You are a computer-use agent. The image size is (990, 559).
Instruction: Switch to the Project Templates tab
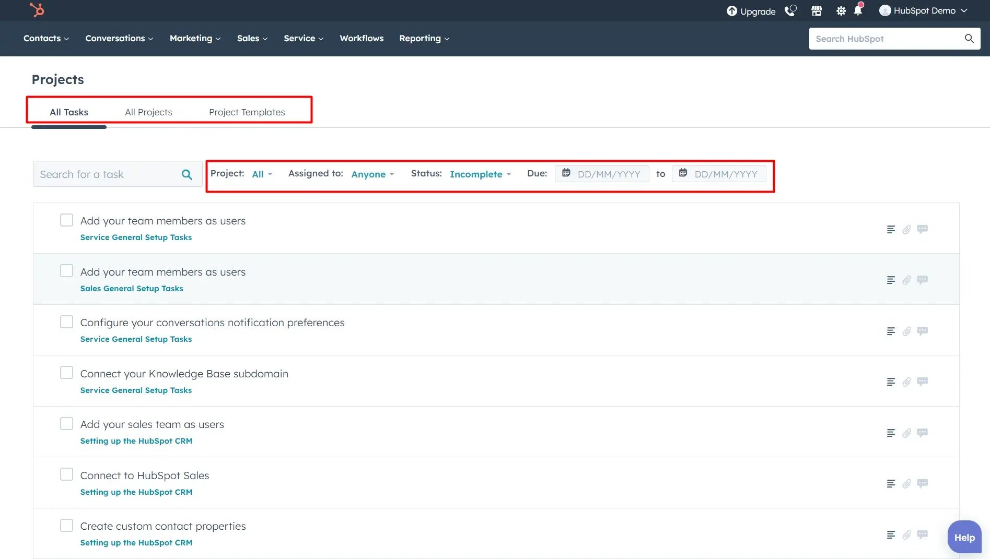click(x=247, y=112)
